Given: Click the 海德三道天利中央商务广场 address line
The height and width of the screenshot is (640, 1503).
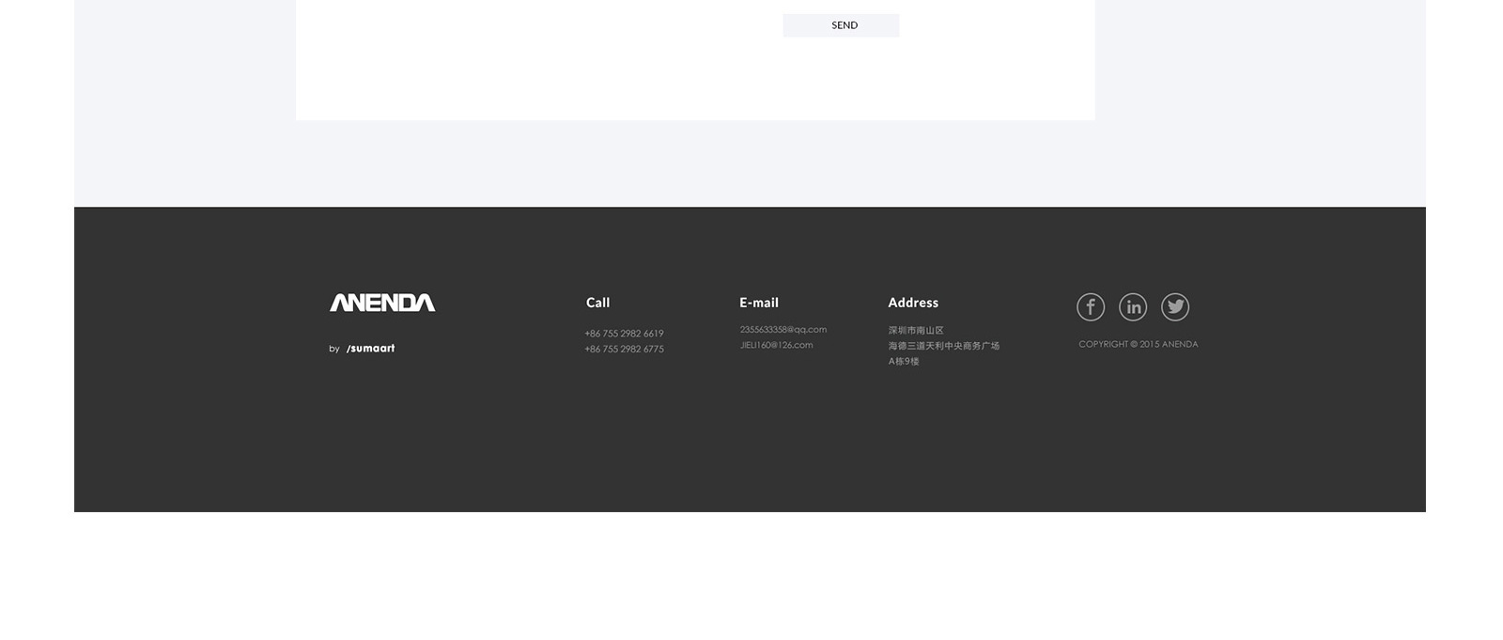Looking at the screenshot, I should 943,346.
